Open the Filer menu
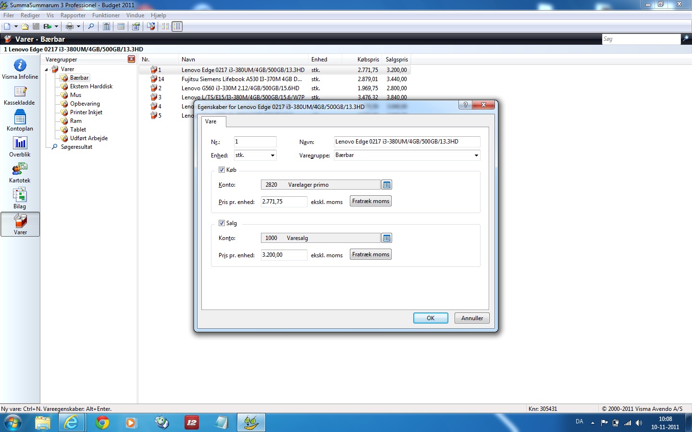 [9, 15]
